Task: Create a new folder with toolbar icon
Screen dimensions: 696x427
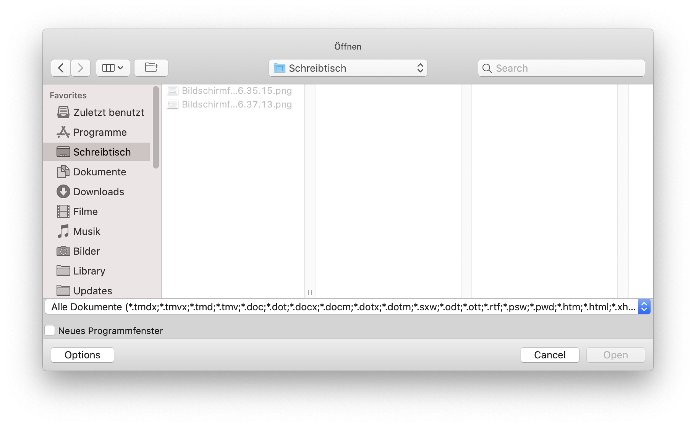Action: click(x=151, y=68)
